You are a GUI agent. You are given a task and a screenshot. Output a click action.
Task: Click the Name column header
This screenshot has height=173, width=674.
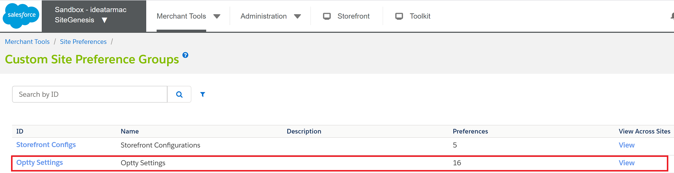(129, 131)
